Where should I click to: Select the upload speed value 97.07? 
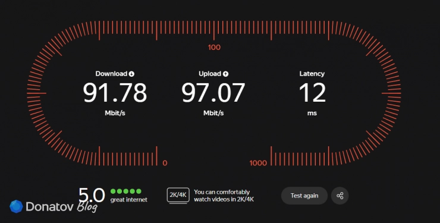coord(213,93)
